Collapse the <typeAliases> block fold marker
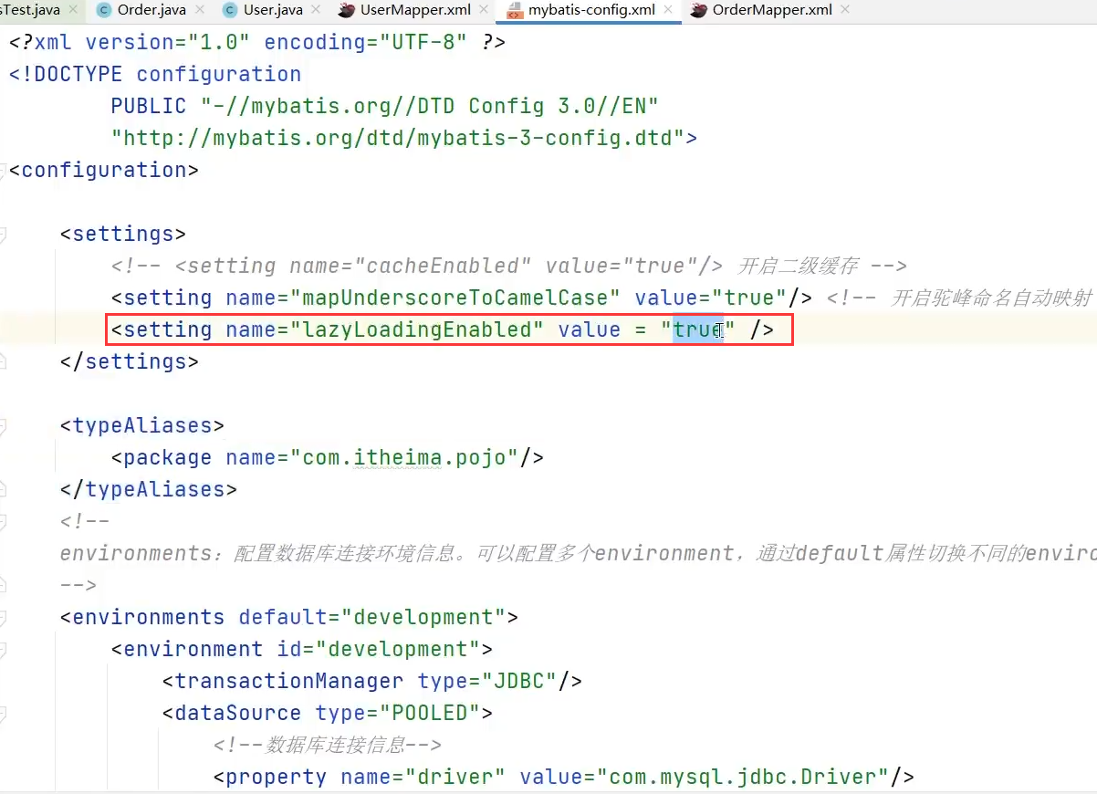 [x=3, y=425]
